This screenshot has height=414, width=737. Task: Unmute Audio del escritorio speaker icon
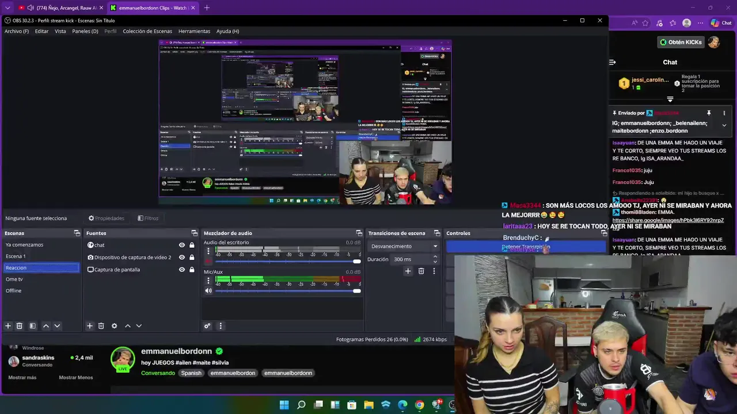[208, 262]
